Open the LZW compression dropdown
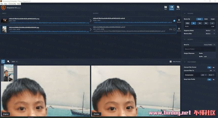The image size is (218, 118). (x=204, y=75)
